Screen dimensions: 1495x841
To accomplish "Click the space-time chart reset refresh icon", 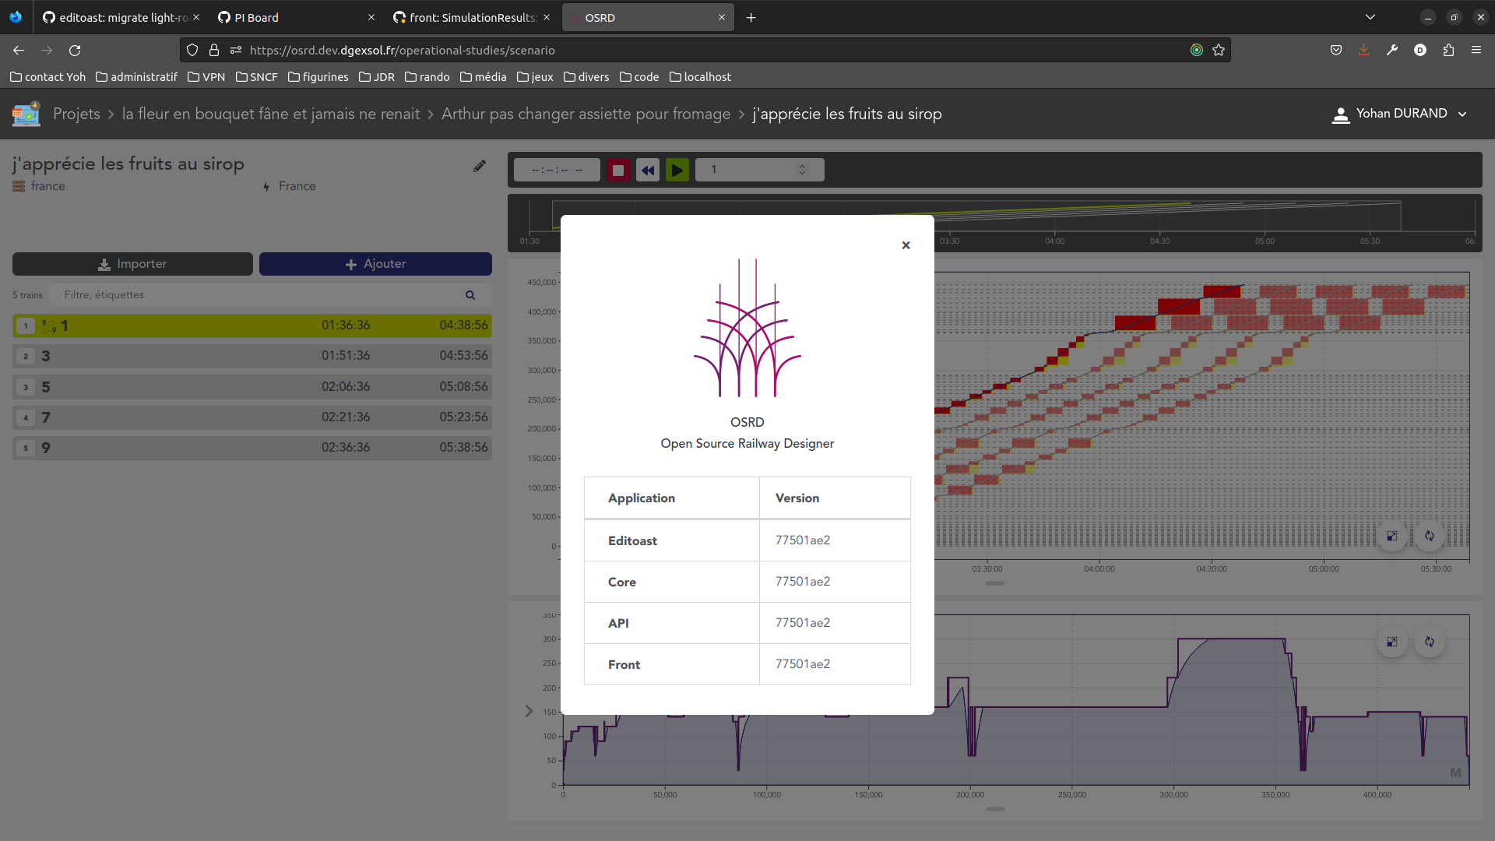I will click(1430, 536).
